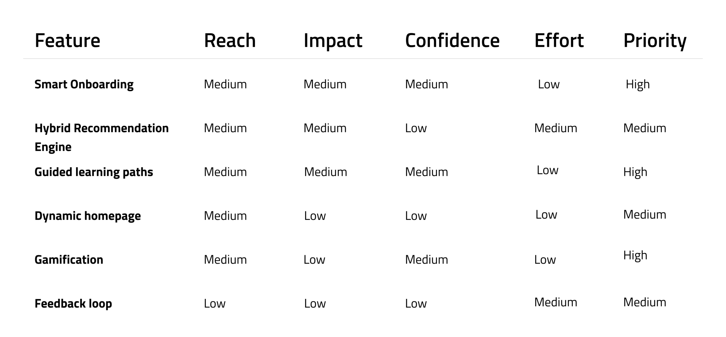Select the Impact column header
Viewport: 726px width, 337px height.
(x=333, y=41)
